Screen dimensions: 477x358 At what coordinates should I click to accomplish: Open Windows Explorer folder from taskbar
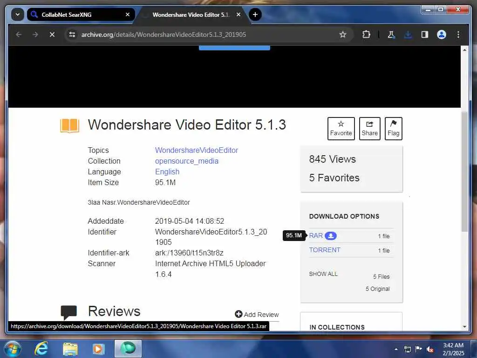[x=70, y=349]
